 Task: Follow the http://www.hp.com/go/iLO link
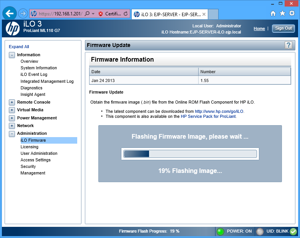219,111
